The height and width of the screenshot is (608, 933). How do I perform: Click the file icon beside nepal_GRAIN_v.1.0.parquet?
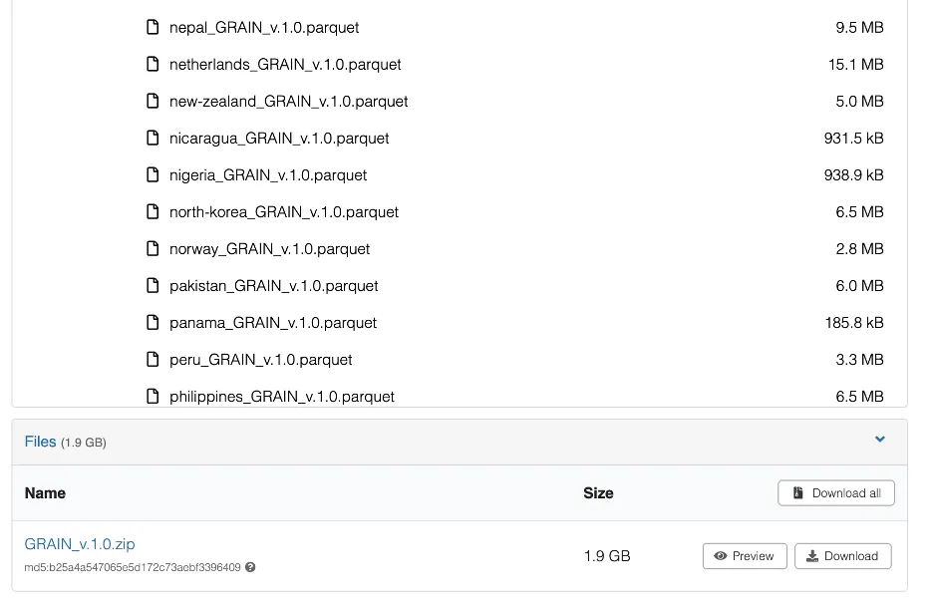(153, 27)
